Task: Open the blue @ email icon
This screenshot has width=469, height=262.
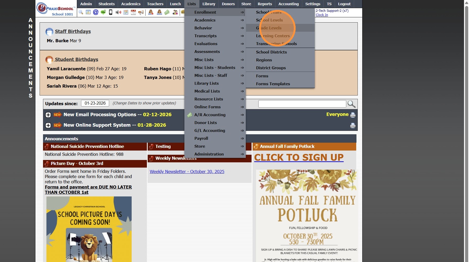Action: tap(96, 12)
